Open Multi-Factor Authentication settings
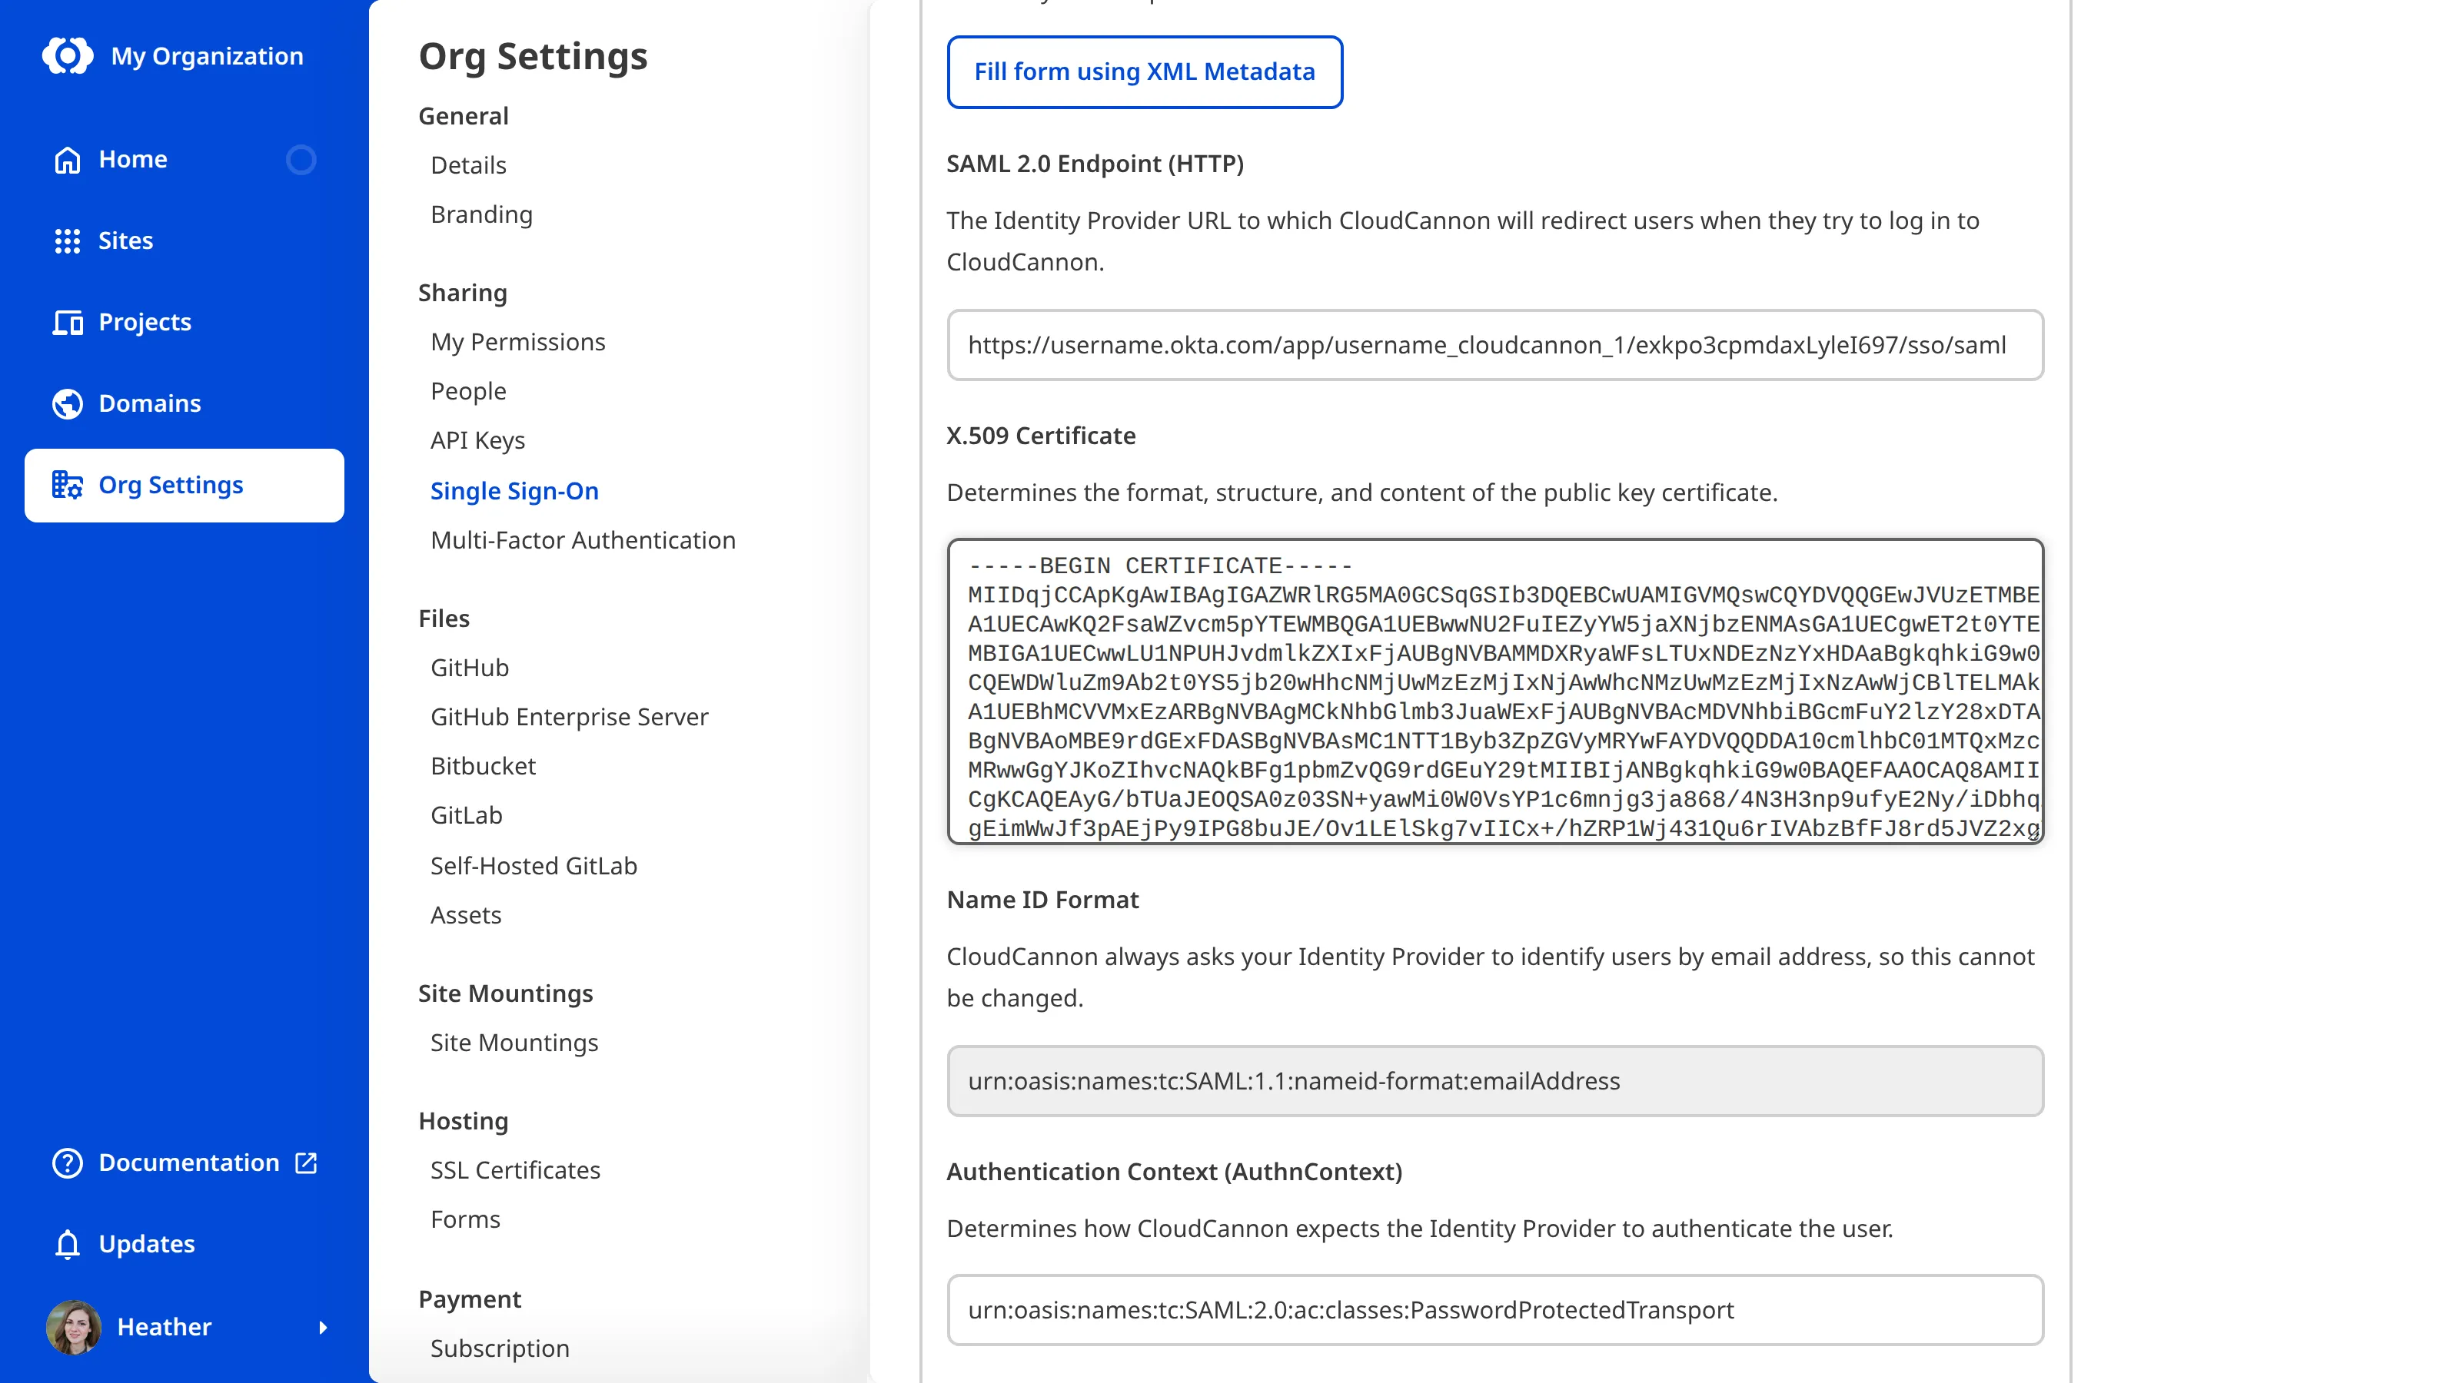This screenshot has height=1383, width=2460. pos(583,540)
